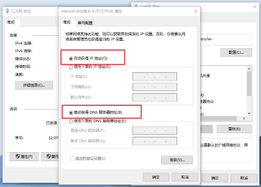
Task: Switch to the 备用配置 tab
Action: [x=85, y=23]
